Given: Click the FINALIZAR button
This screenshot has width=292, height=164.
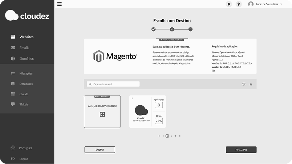Looking at the screenshot, I should pos(241,150).
